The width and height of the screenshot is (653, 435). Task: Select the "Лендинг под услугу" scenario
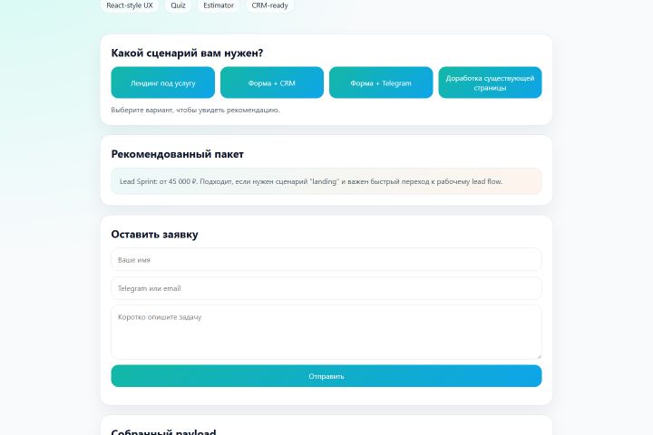pos(163,82)
